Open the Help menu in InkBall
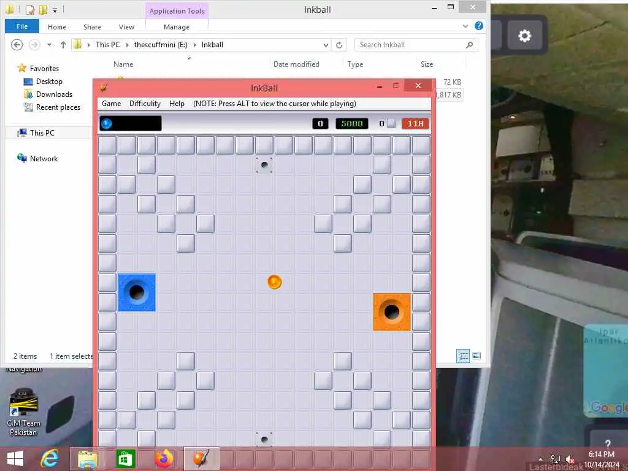 (x=177, y=104)
